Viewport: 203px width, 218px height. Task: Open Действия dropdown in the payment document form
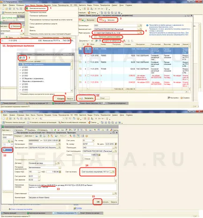29,136
